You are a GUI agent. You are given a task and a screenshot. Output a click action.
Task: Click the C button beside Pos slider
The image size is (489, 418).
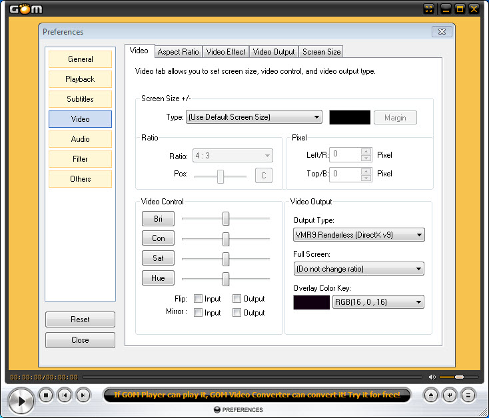tap(264, 175)
